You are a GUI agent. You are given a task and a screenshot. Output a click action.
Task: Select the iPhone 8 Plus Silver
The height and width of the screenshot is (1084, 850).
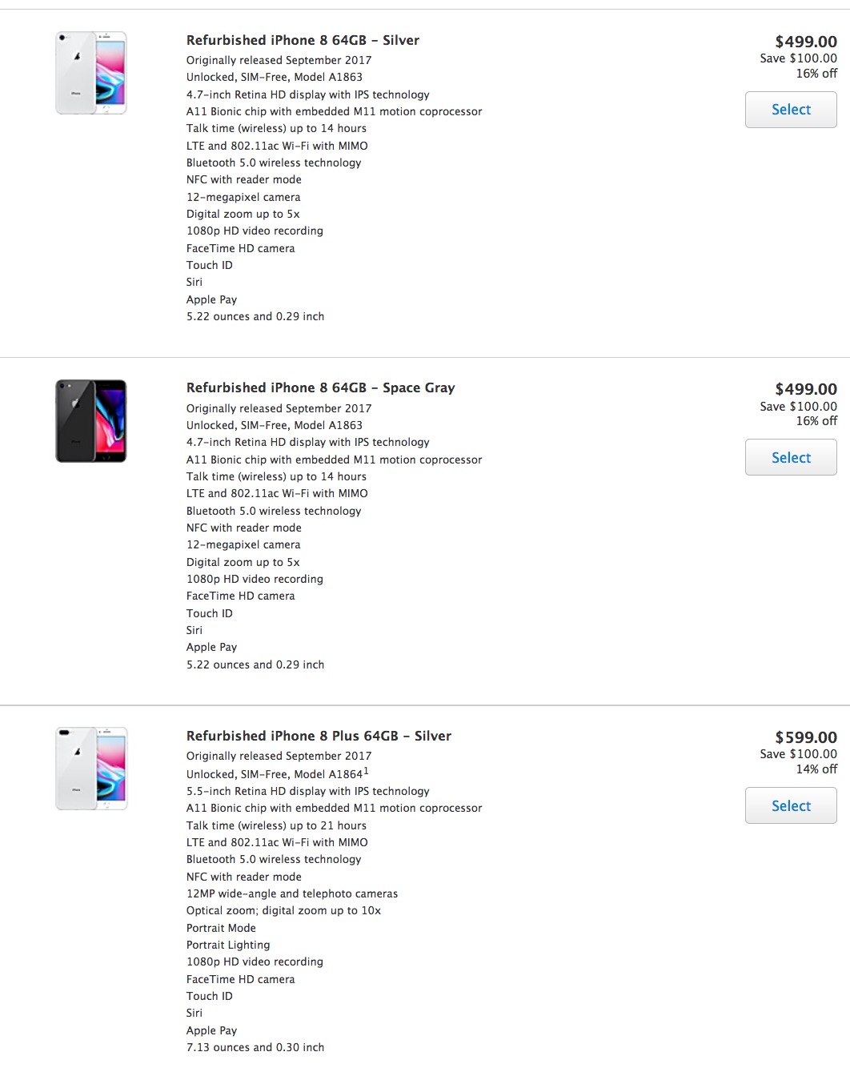791,806
